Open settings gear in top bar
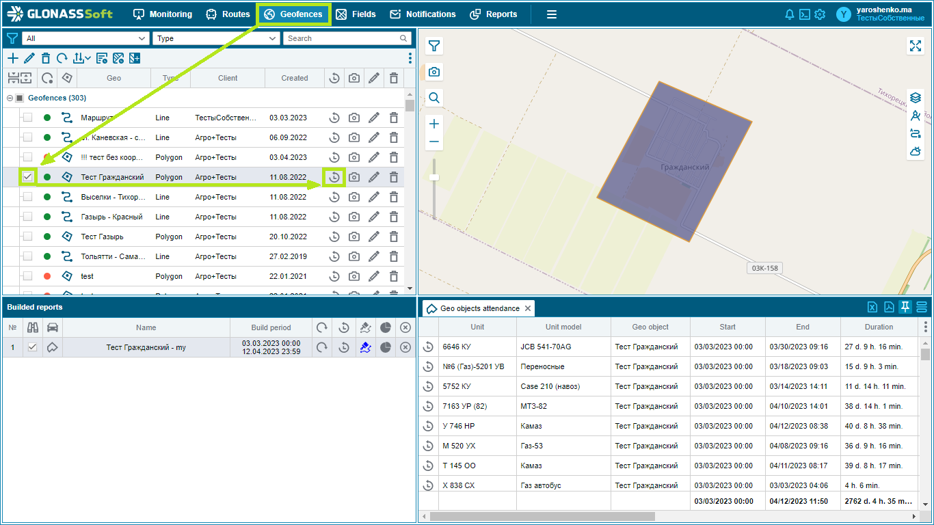934x525 pixels. tap(820, 14)
